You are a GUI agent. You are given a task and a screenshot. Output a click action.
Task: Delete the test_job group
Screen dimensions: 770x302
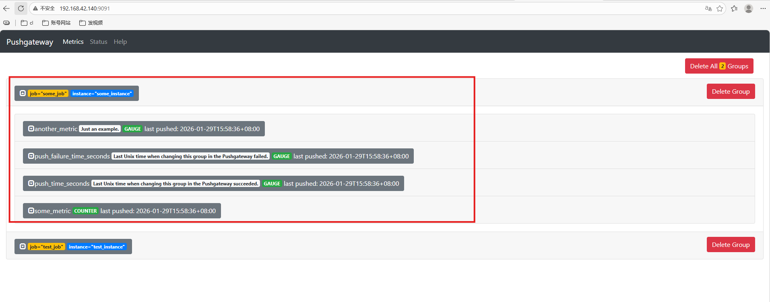[731, 245]
